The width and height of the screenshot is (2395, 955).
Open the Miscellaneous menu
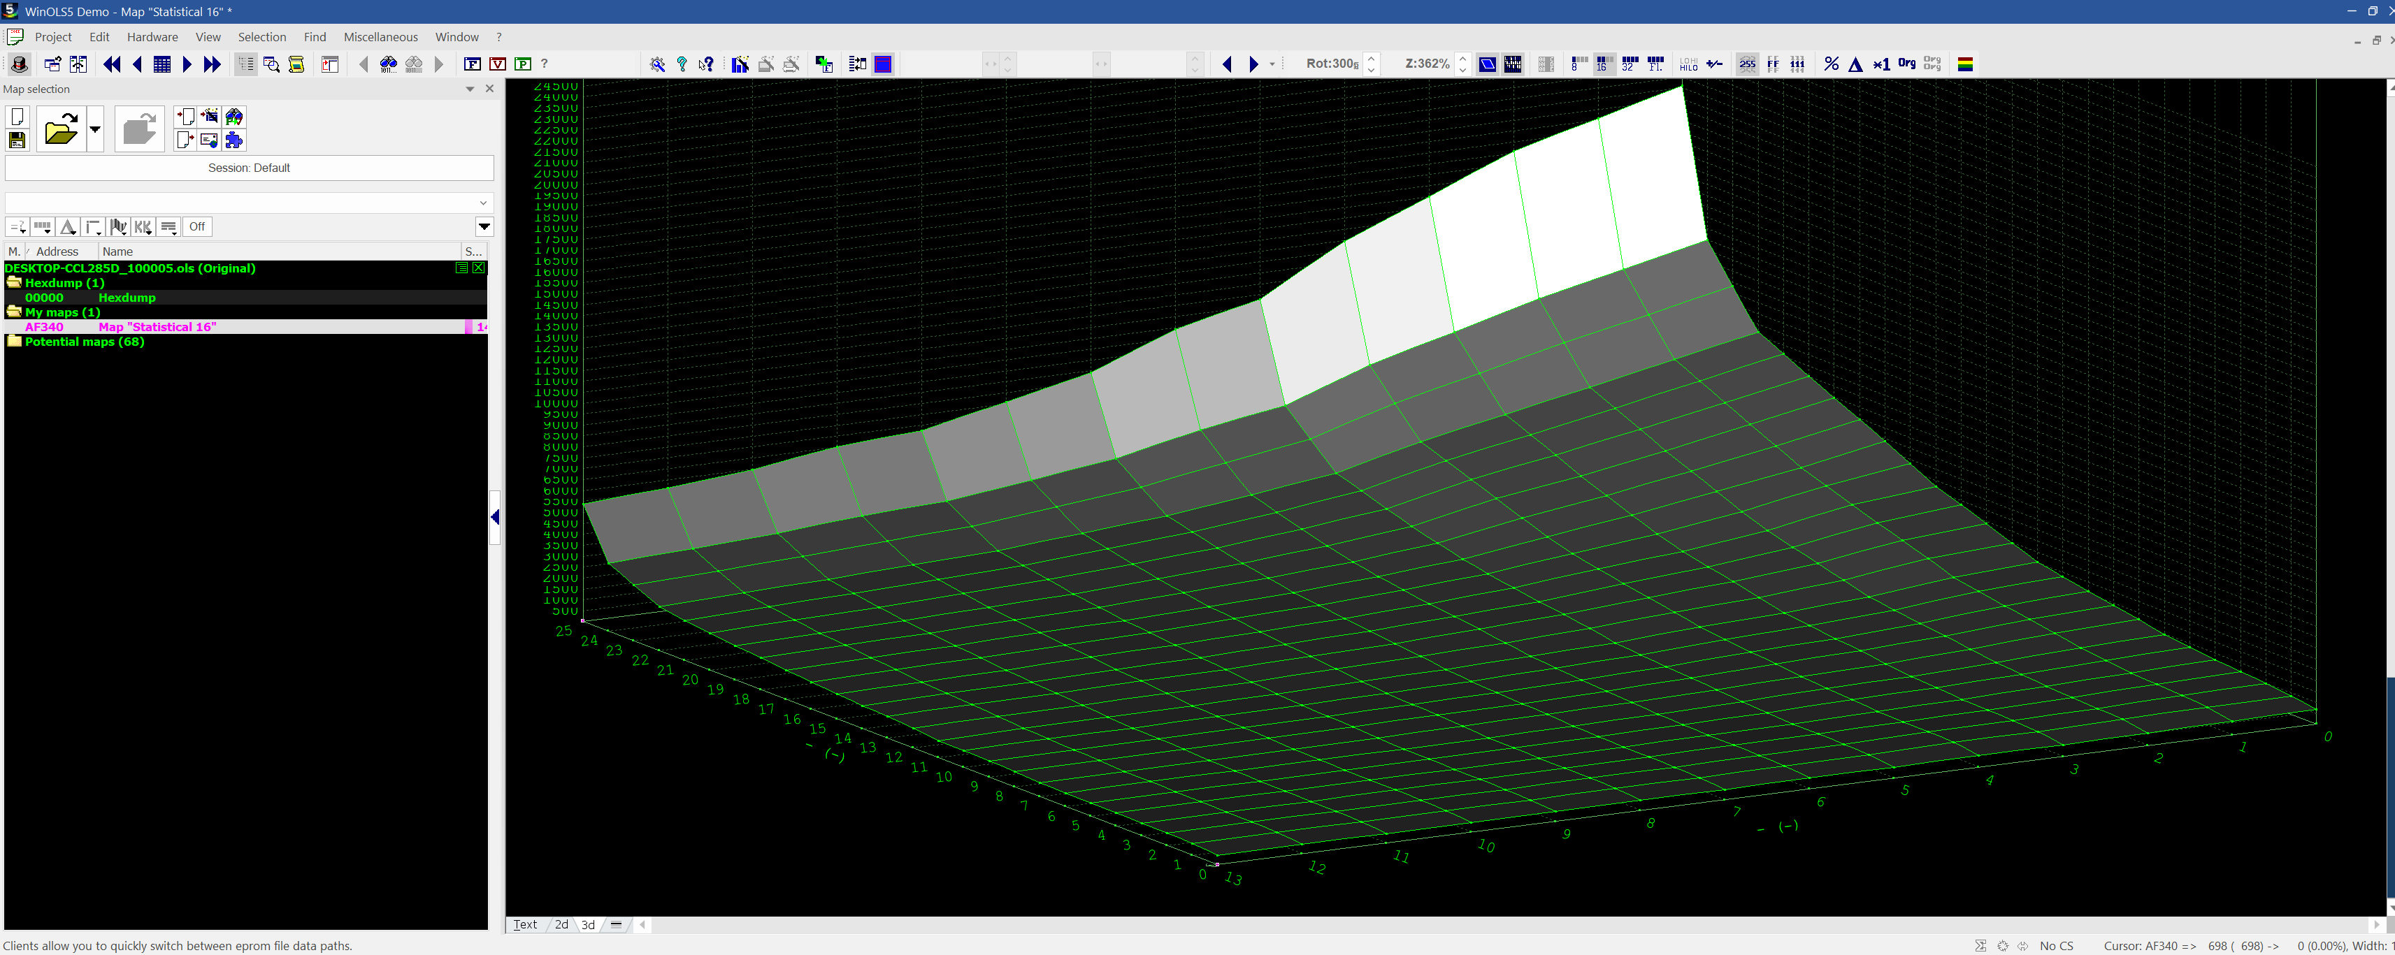click(x=381, y=37)
